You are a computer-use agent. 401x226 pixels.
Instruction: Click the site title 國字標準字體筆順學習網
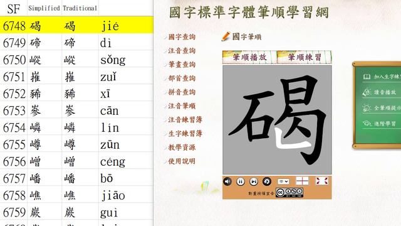pos(249,13)
